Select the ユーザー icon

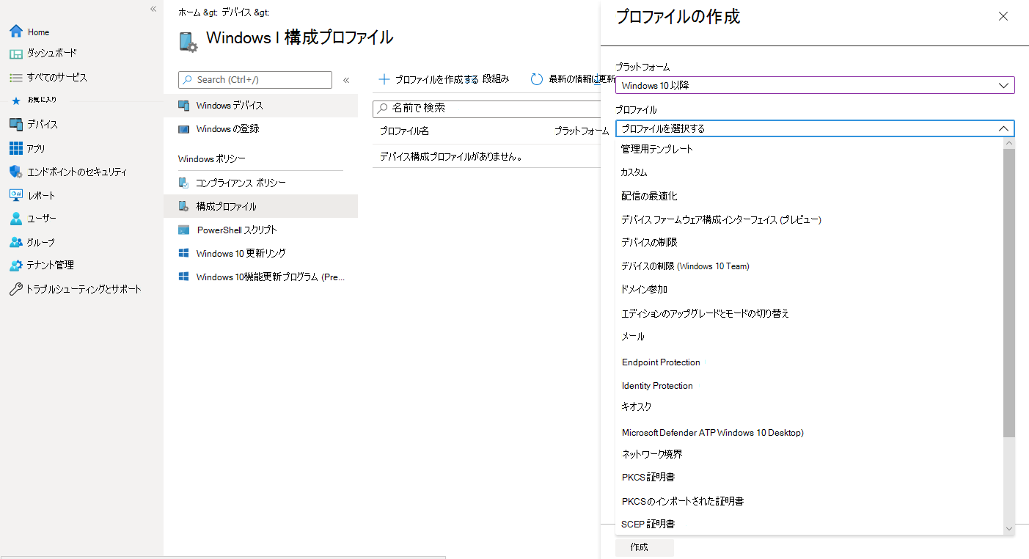(15, 218)
